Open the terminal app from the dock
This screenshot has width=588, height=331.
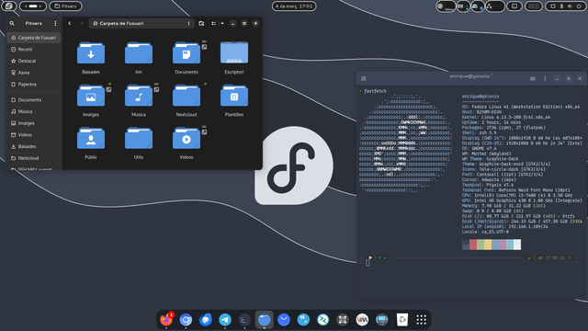coord(244,320)
